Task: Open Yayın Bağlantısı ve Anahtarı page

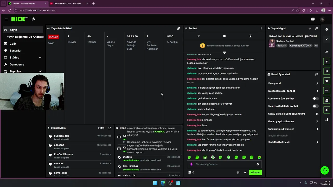Action: click(x=25, y=37)
